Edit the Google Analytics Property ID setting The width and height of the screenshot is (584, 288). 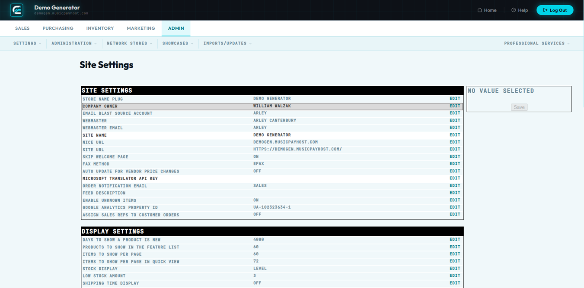[x=455, y=207]
